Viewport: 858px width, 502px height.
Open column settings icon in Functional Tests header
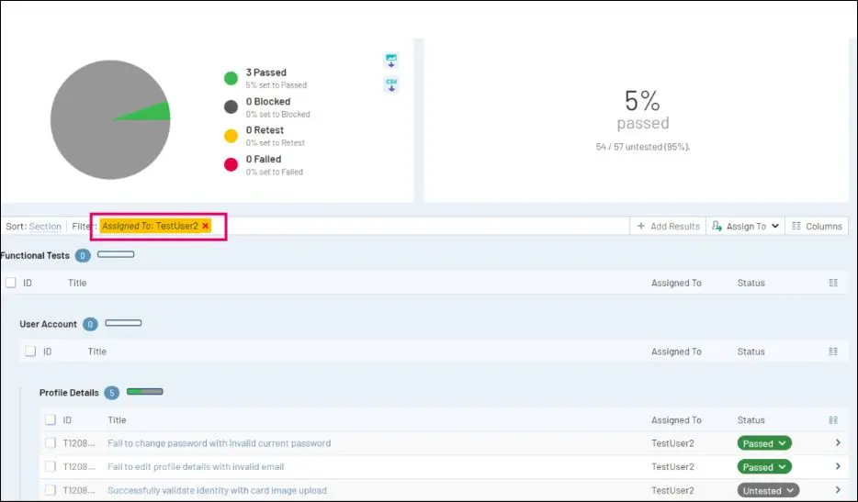[x=833, y=283]
